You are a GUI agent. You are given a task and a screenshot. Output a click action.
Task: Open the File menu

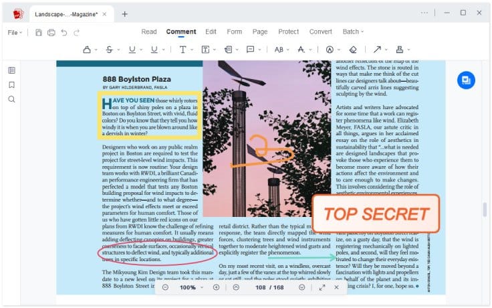coord(15,32)
